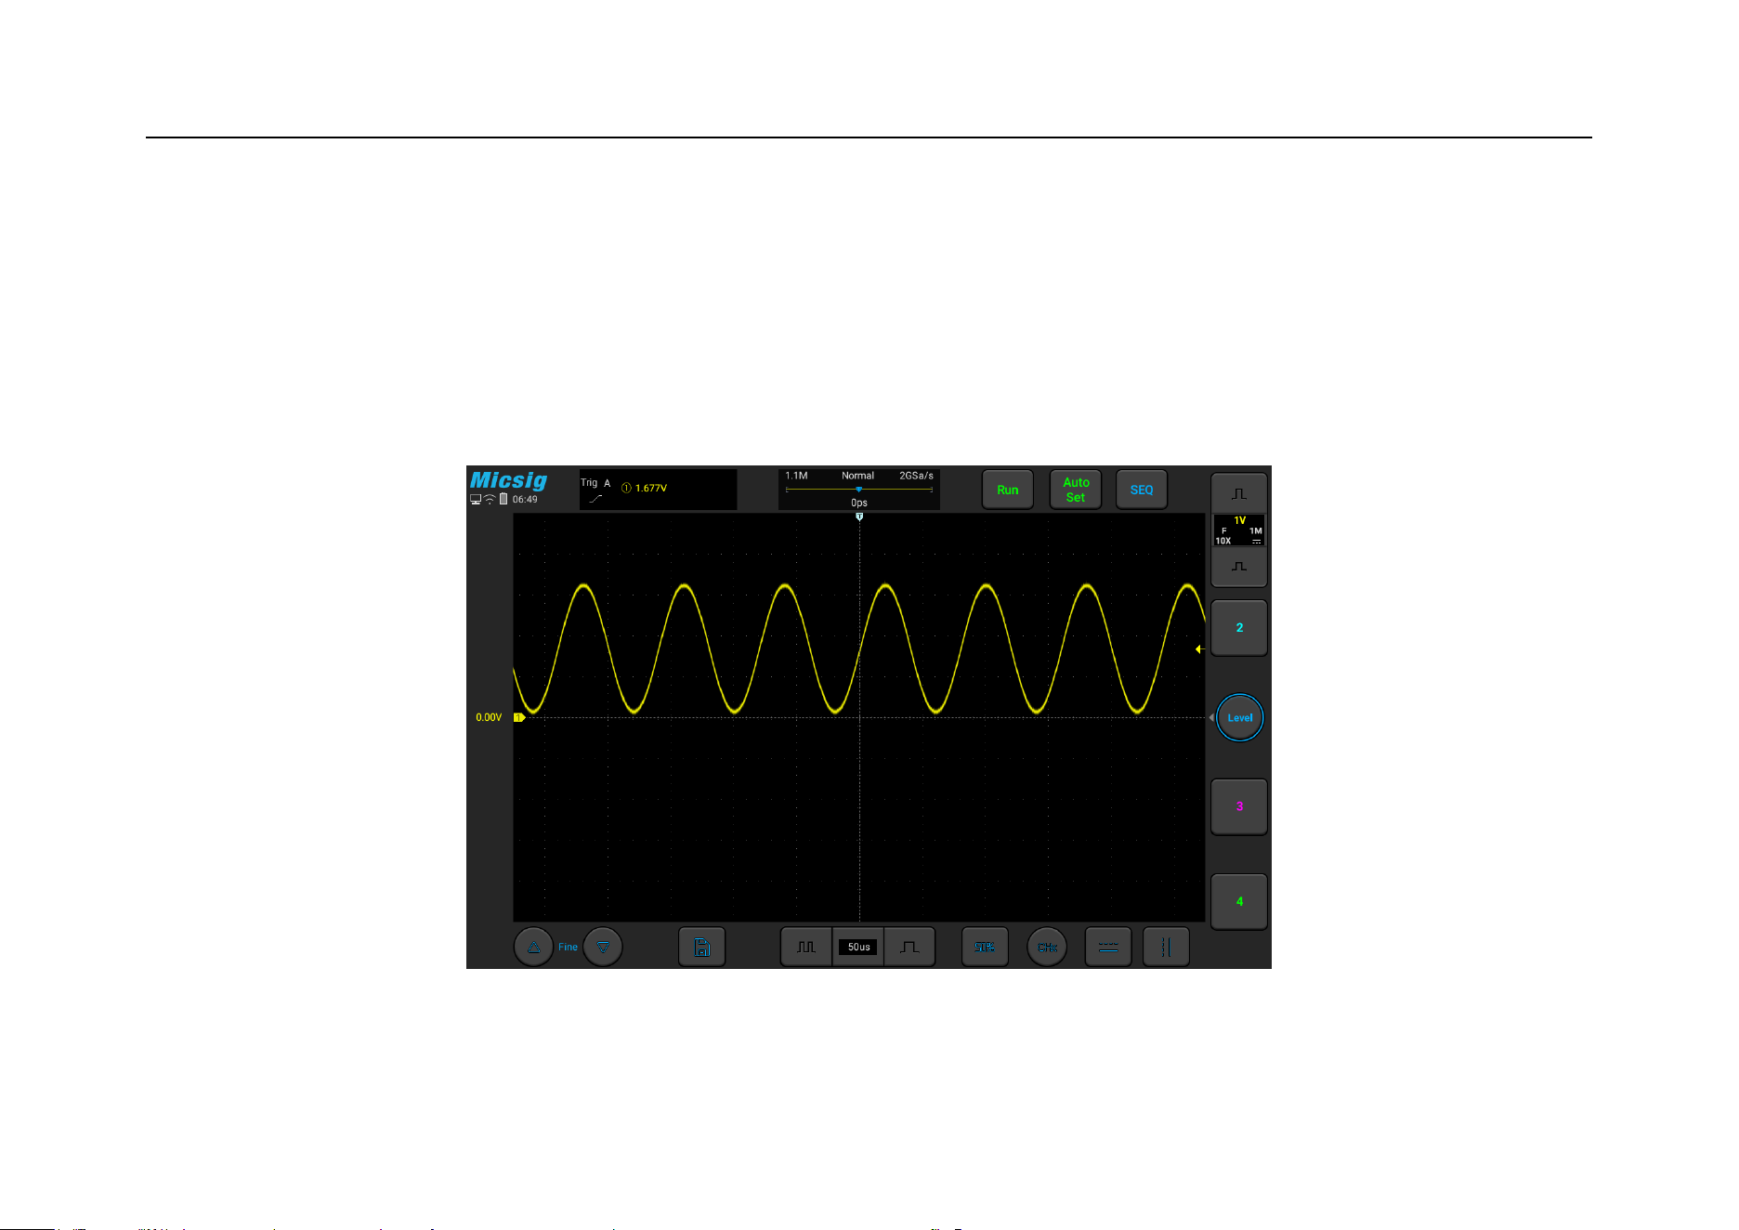Open the vertical cursor lines button

point(1166,948)
